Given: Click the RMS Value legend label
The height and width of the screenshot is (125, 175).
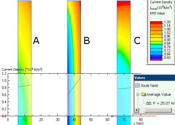Looking at the screenshot, I should click(157, 13).
